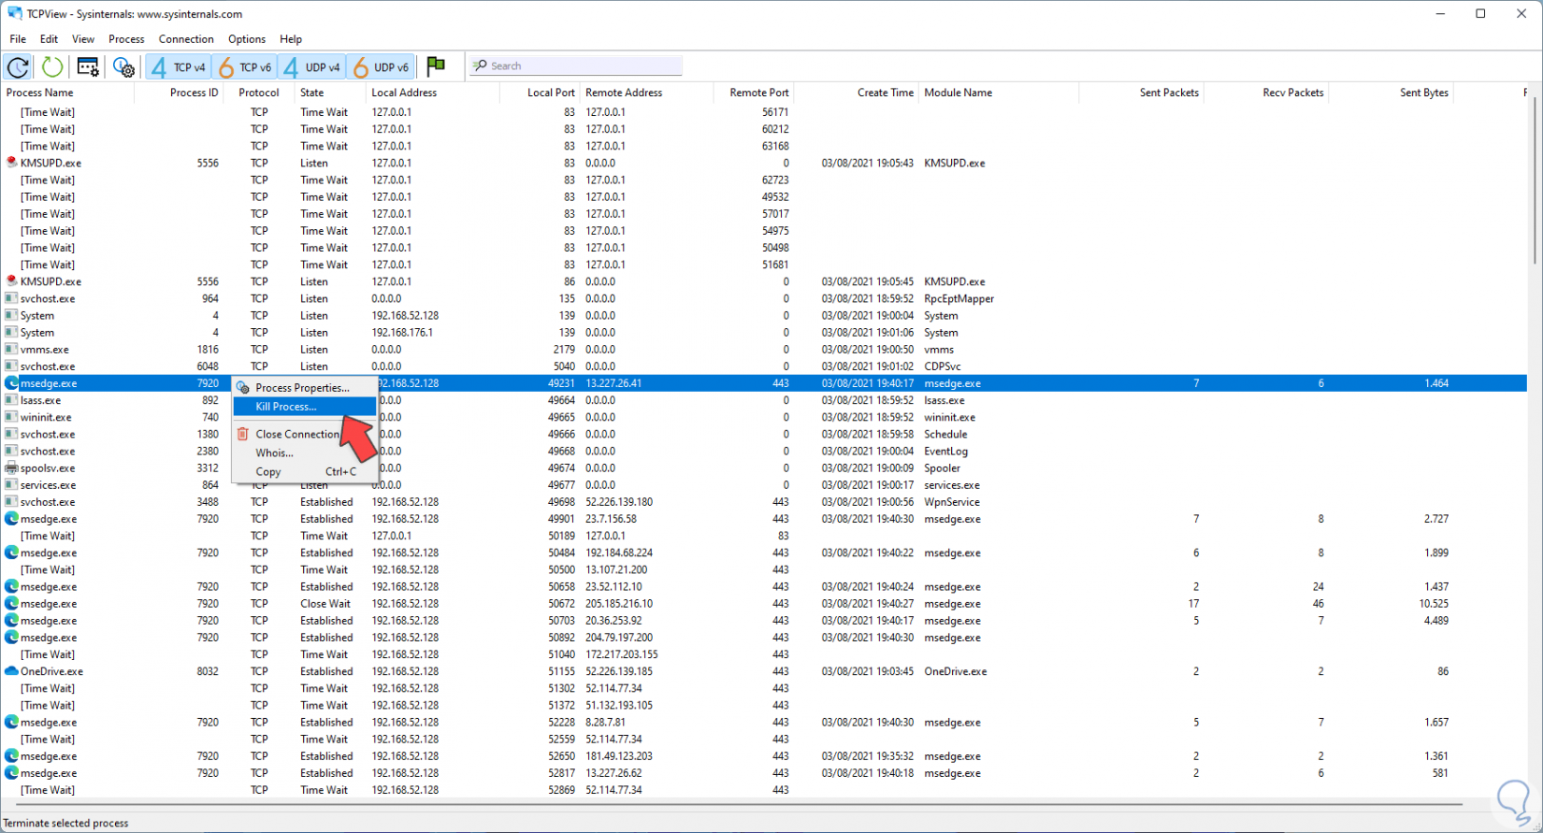Select Whois... in the context menu
1543x833 pixels.
(x=304, y=452)
